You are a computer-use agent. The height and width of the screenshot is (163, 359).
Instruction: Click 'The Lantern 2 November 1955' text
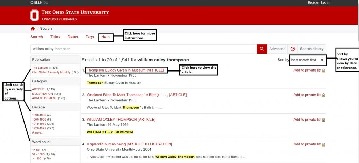coord(111,100)
